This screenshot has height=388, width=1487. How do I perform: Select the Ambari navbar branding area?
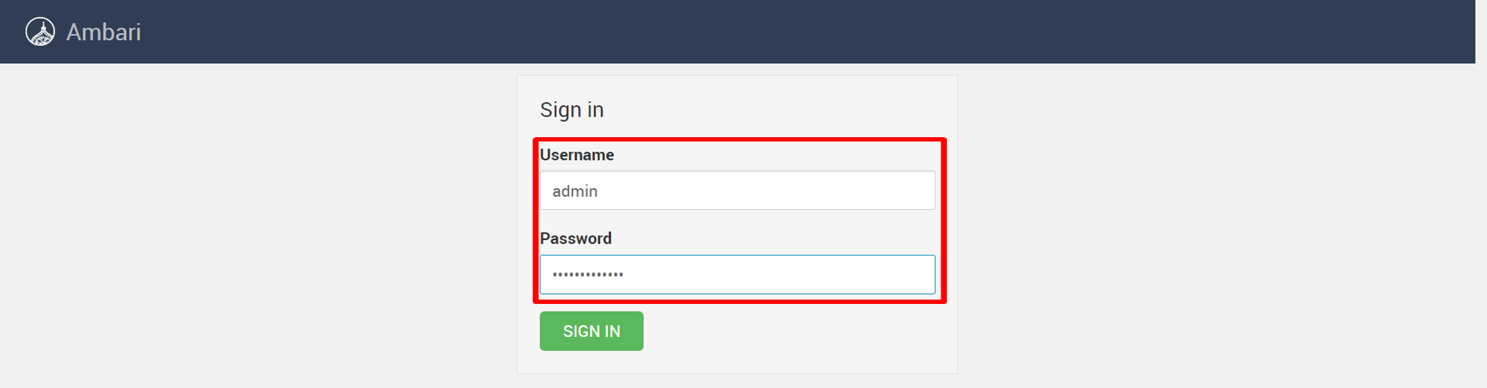(x=83, y=32)
